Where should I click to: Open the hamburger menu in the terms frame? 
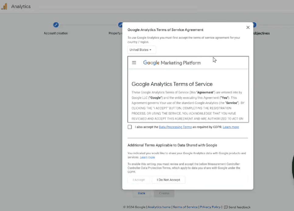134,62
